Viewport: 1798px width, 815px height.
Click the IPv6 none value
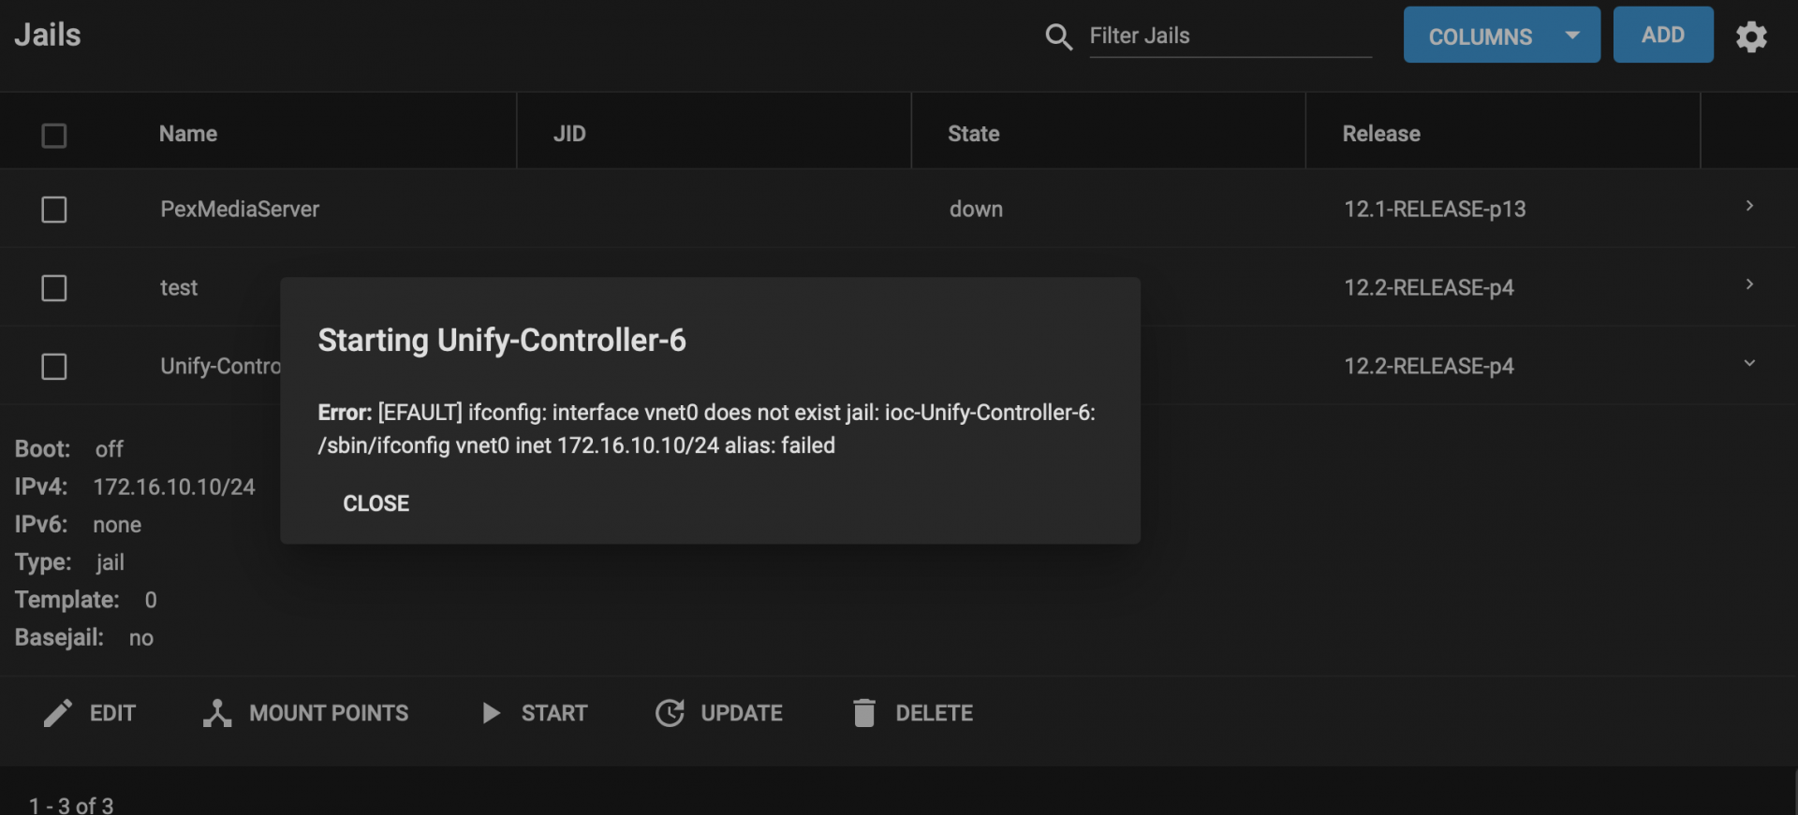point(117,525)
